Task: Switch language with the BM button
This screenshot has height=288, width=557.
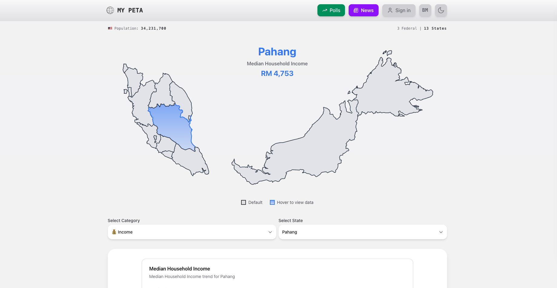Action: tap(425, 10)
